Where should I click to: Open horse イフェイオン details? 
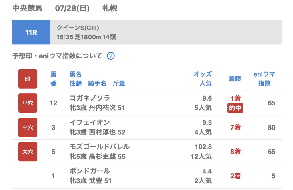90,123
